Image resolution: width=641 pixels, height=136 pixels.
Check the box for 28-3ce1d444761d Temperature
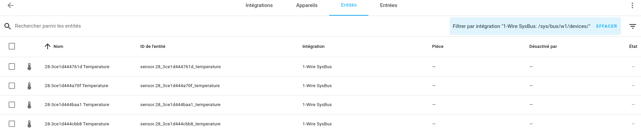click(12, 67)
